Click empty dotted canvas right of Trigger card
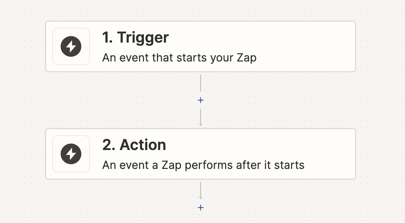405x223 pixels. (380, 47)
